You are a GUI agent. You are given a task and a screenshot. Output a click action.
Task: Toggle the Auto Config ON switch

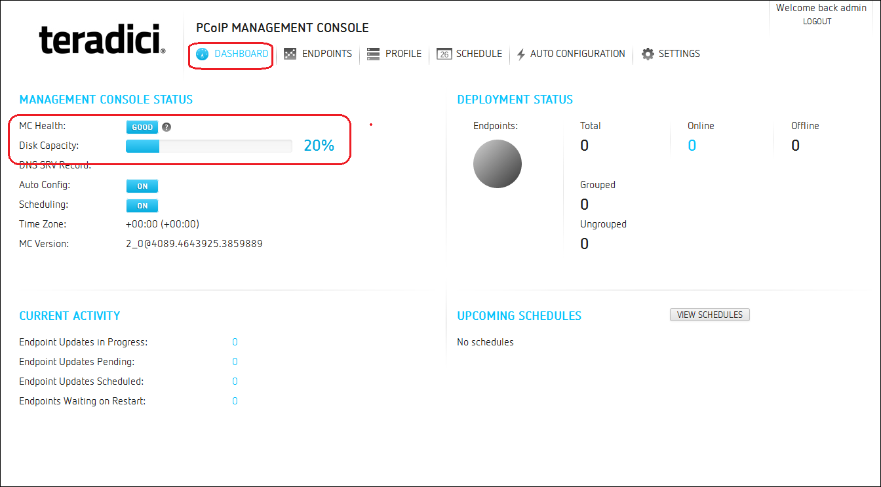[142, 186]
